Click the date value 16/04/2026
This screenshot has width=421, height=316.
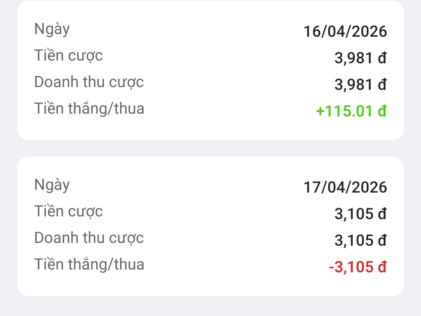(x=345, y=32)
